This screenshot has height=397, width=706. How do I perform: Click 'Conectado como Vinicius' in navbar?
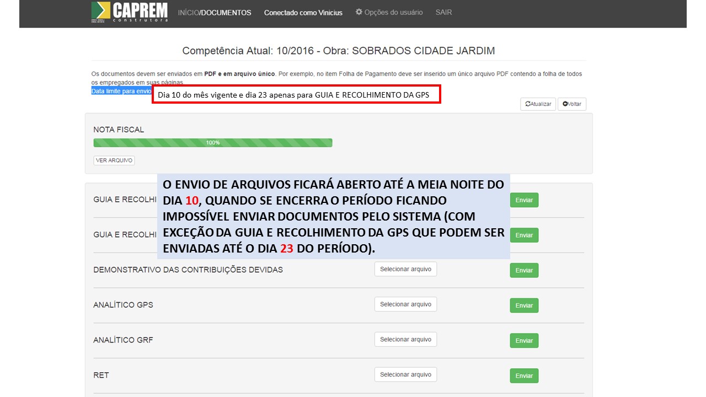(x=303, y=13)
